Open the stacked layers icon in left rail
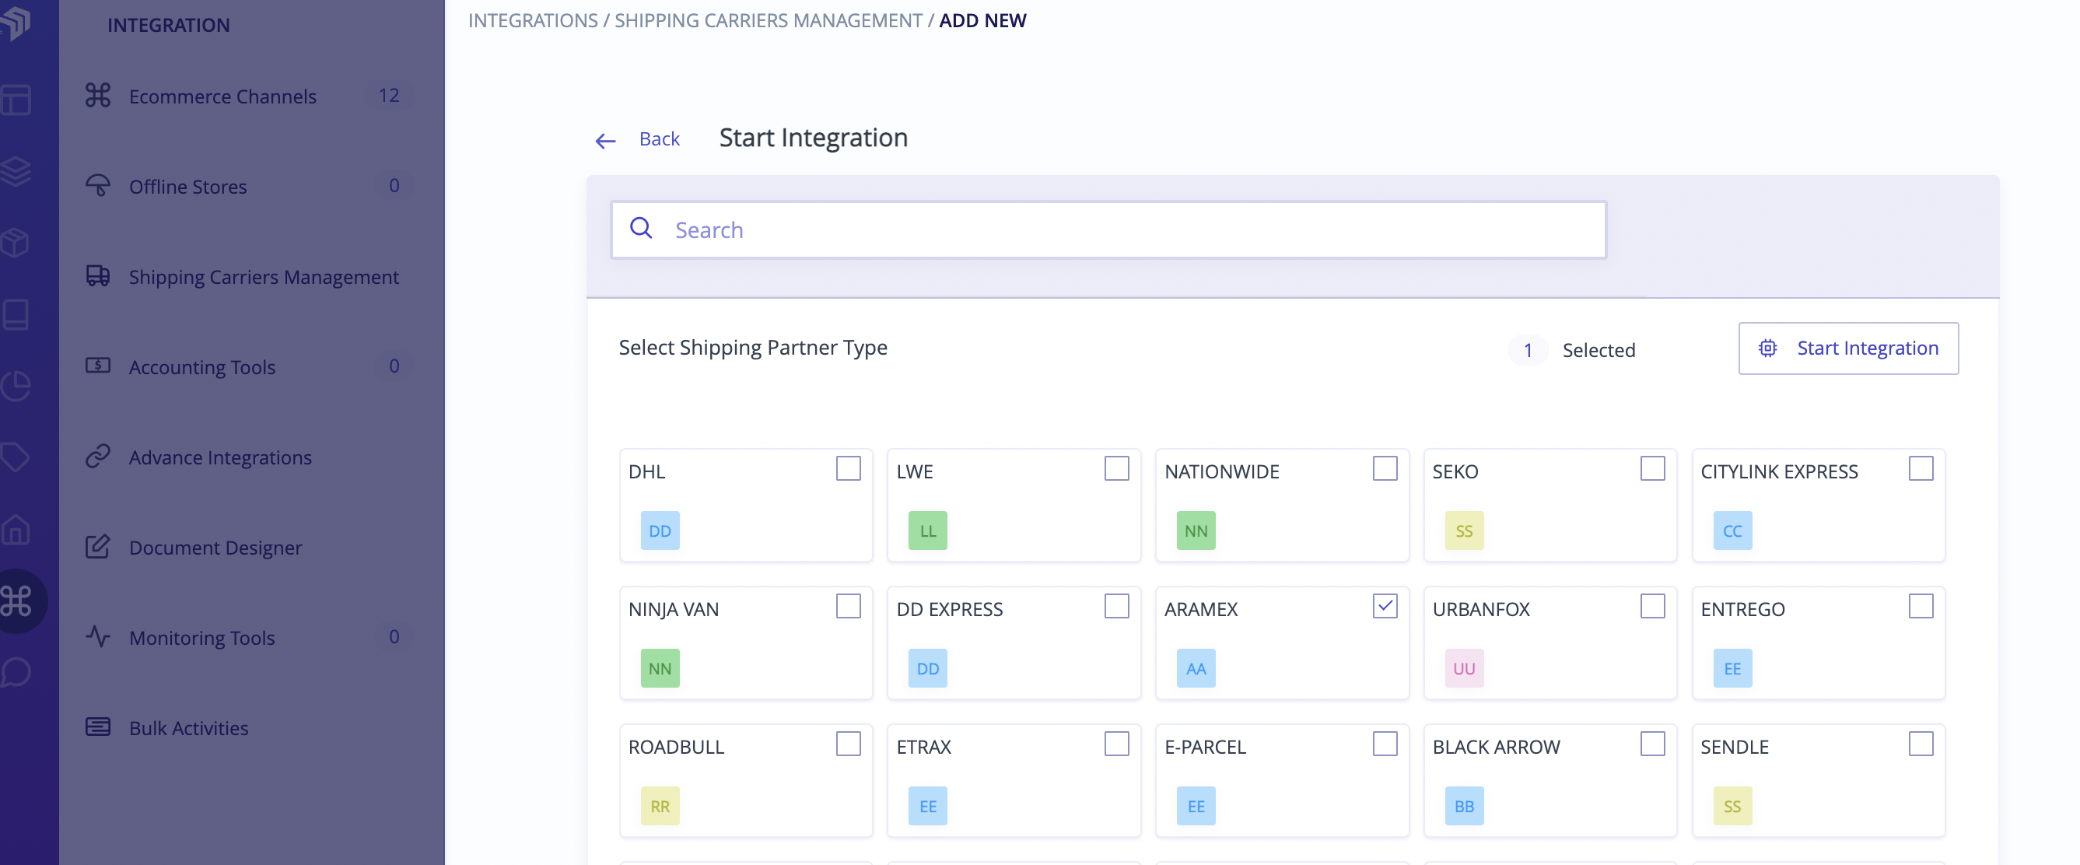The height and width of the screenshot is (865, 2080). [16, 171]
